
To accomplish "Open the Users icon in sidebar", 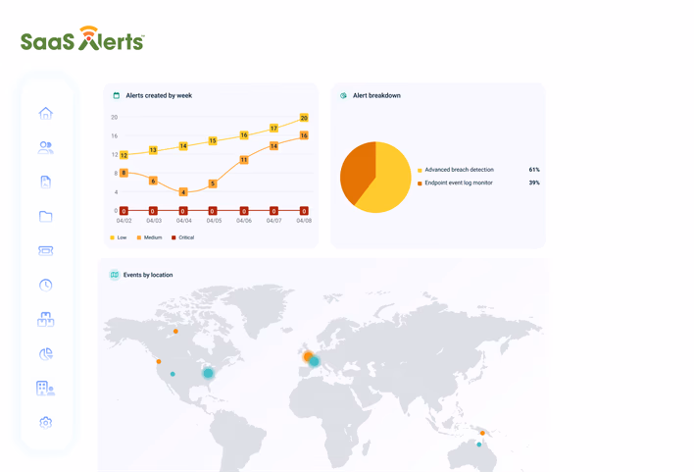I will point(46,147).
